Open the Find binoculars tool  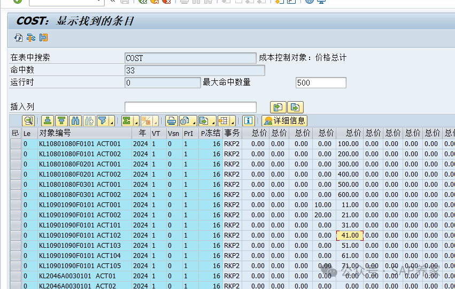pos(75,121)
